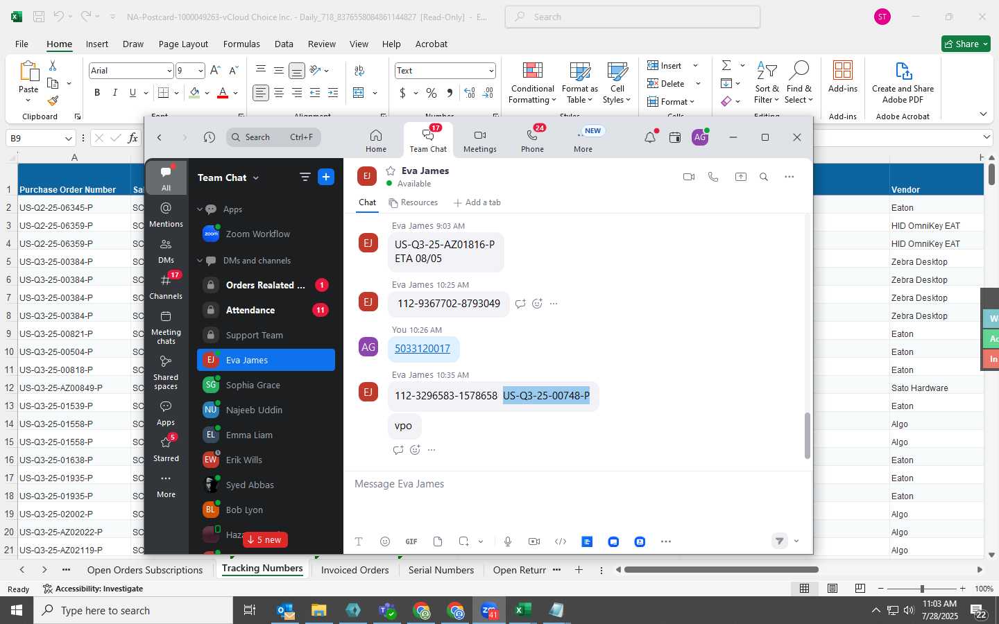Collapse the Apps section in Zoom
The height and width of the screenshot is (624, 999).
[x=200, y=209]
